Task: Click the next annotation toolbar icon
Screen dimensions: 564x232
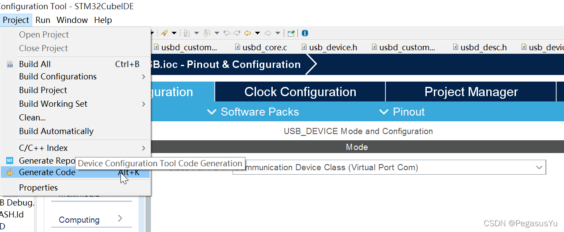Action: (187, 33)
